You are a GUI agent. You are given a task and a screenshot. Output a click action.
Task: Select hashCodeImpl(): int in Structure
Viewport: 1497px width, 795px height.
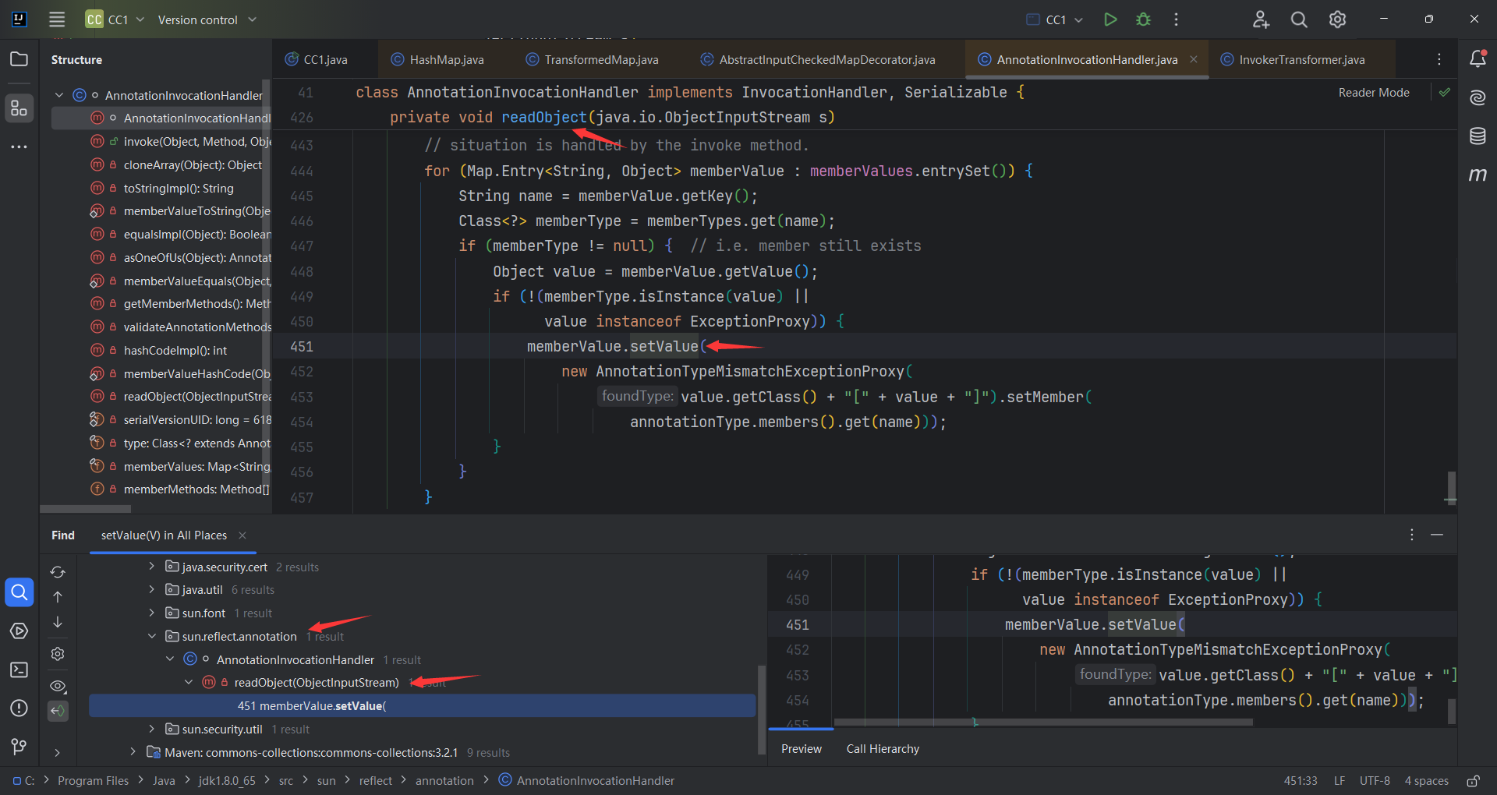click(162, 351)
